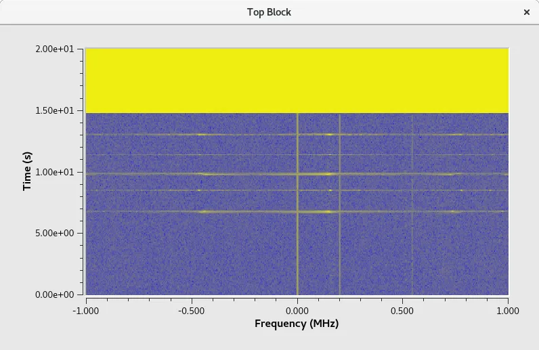Image resolution: width=539 pixels, height=350 pixels.
Task: Close the Top Block window
Action: 526,12
